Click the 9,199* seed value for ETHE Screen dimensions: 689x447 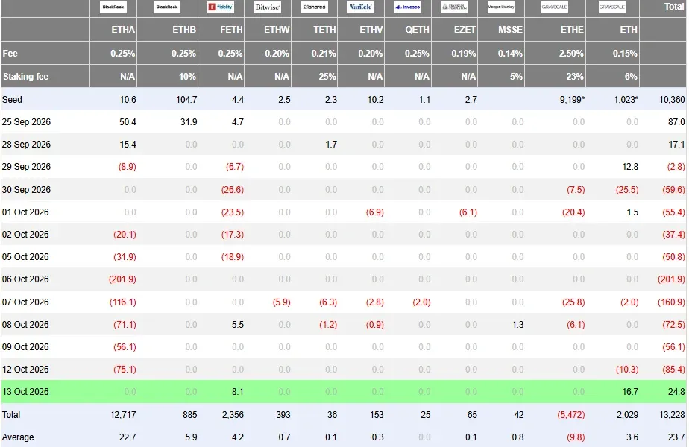(x=572, y=100)
